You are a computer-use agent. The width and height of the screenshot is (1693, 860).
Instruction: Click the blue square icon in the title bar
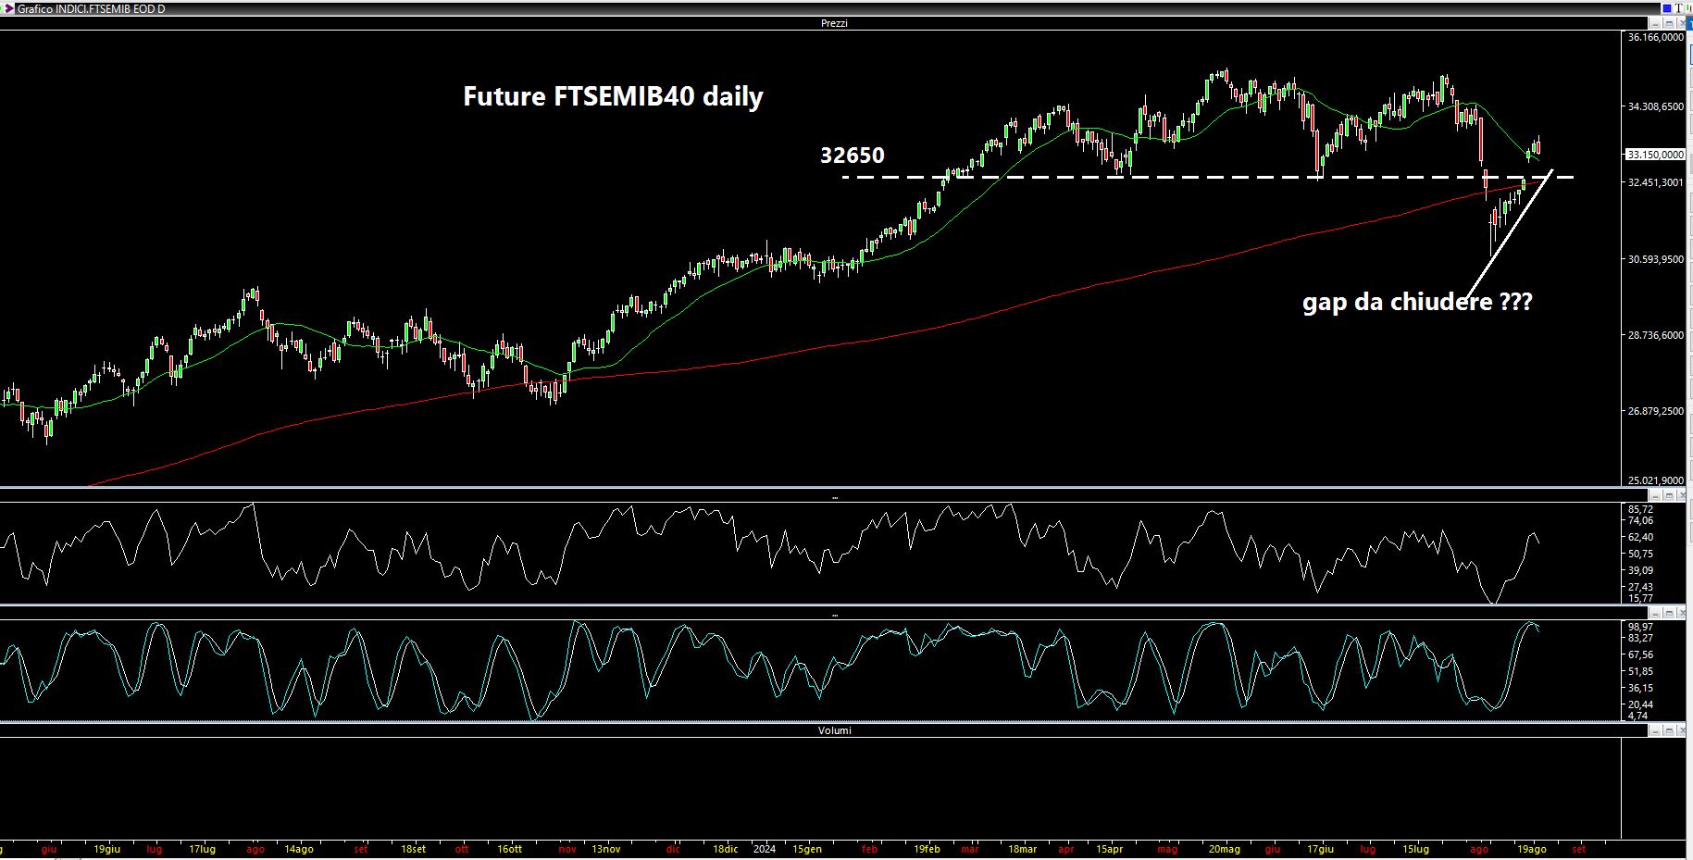[1667, 8]
